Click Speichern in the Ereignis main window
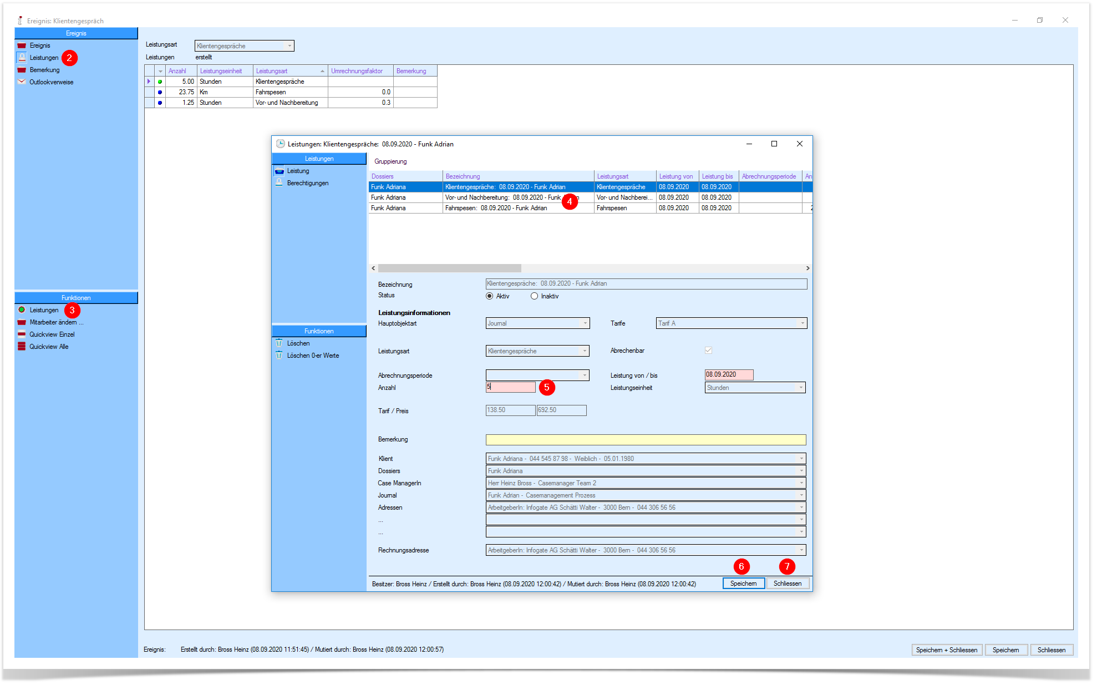This screenshot has width=1097, height=685. [x=1005, y=650]
